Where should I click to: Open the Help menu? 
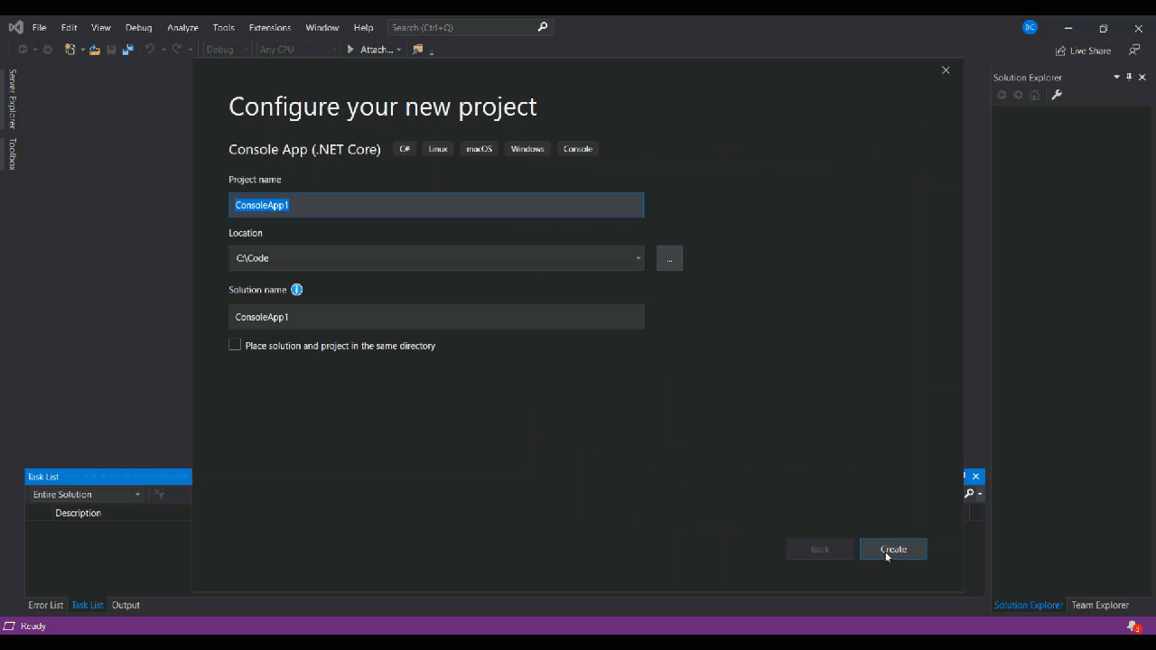[x=363, y=28]
